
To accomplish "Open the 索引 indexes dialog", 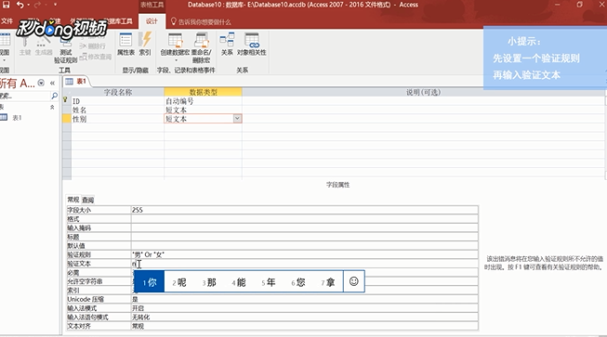I will (x=145, y=45).
